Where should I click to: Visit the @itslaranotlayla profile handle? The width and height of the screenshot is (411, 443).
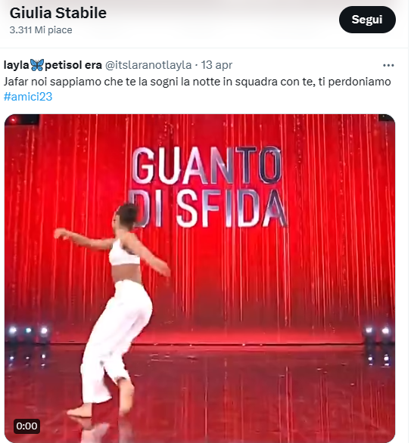[148, 65]
